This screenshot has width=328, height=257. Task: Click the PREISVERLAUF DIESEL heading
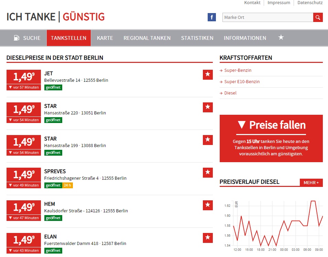click(x=249, y=182)
